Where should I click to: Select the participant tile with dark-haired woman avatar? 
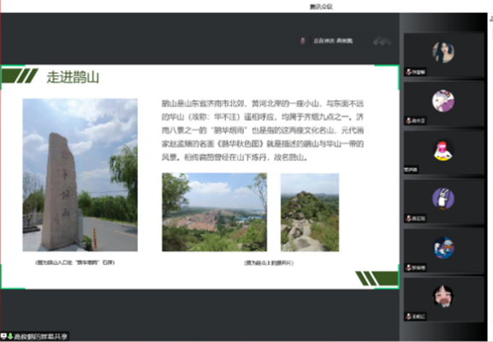pos(443,55)
